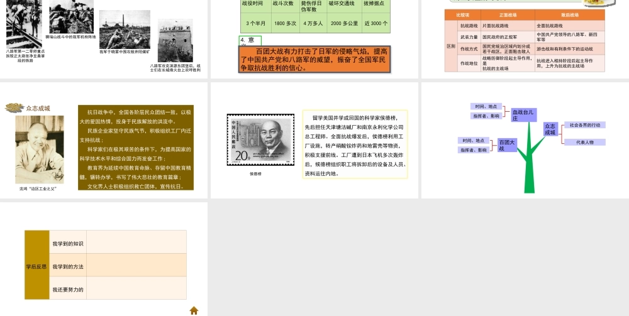Select the photo captioned 我军于晓雾中围攻敌井陉煤矿
The width and height of the screenshot is (629, 316).
125,30
